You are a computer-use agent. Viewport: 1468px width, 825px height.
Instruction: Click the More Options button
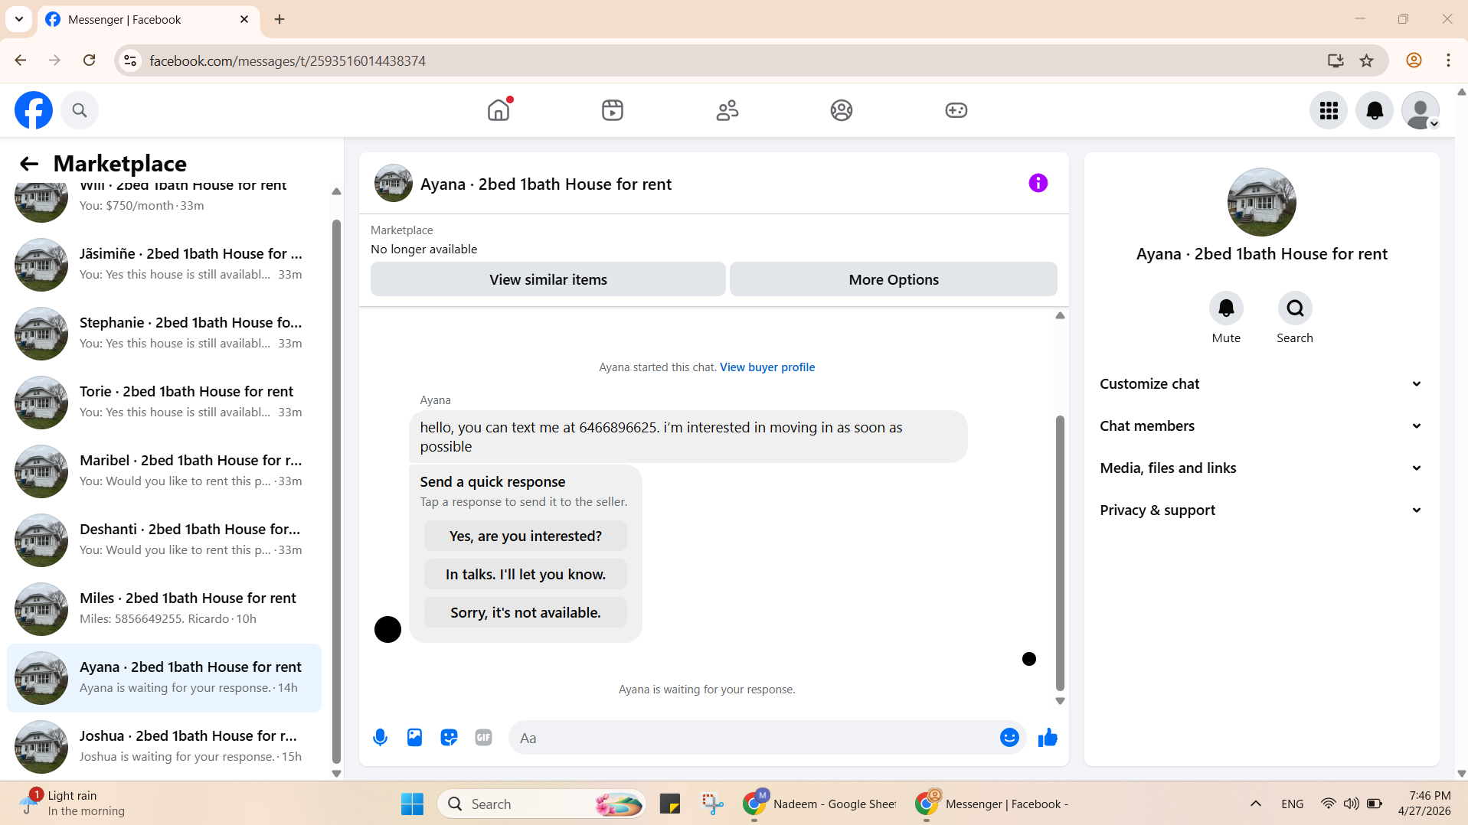[894, 279]
